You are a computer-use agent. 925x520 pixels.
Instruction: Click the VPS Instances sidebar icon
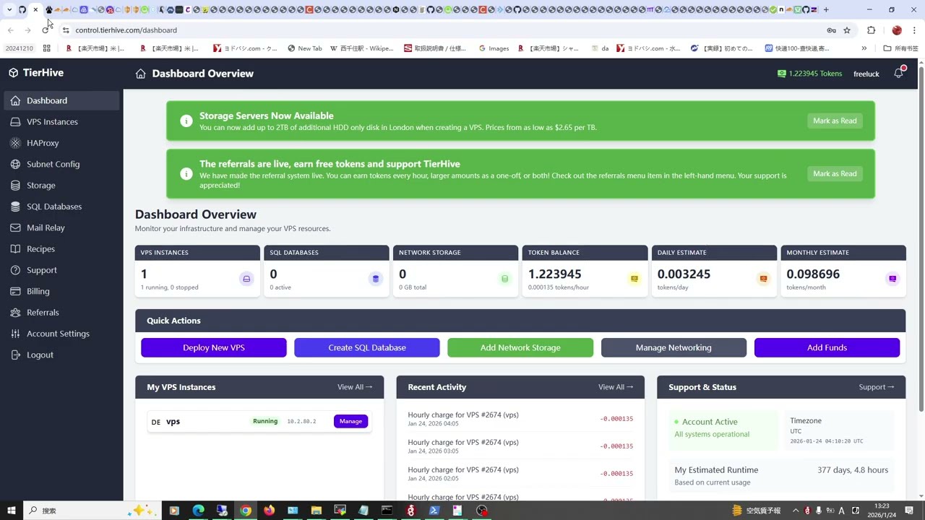click(x=15, y=122)
